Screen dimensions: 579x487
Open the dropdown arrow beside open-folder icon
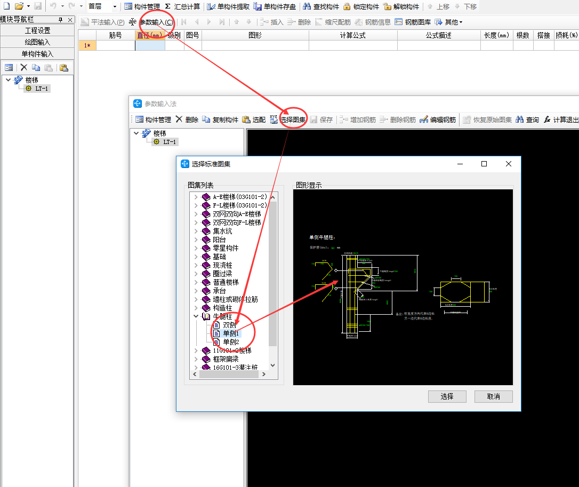click(28, 6)
